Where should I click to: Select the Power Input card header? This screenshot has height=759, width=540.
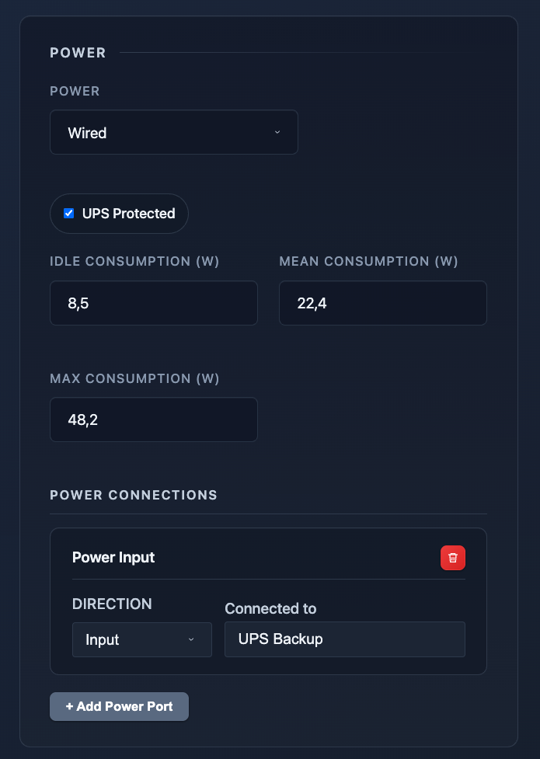point(113,557)
